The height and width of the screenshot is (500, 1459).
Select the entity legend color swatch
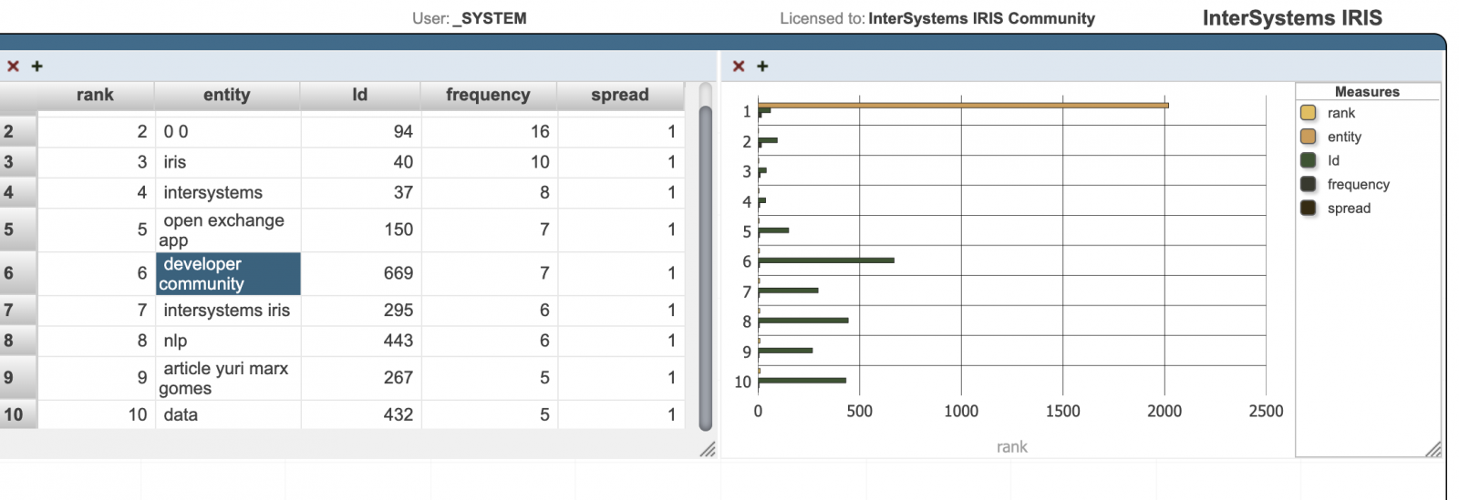pyautogui.click(x=1308, y=137)
